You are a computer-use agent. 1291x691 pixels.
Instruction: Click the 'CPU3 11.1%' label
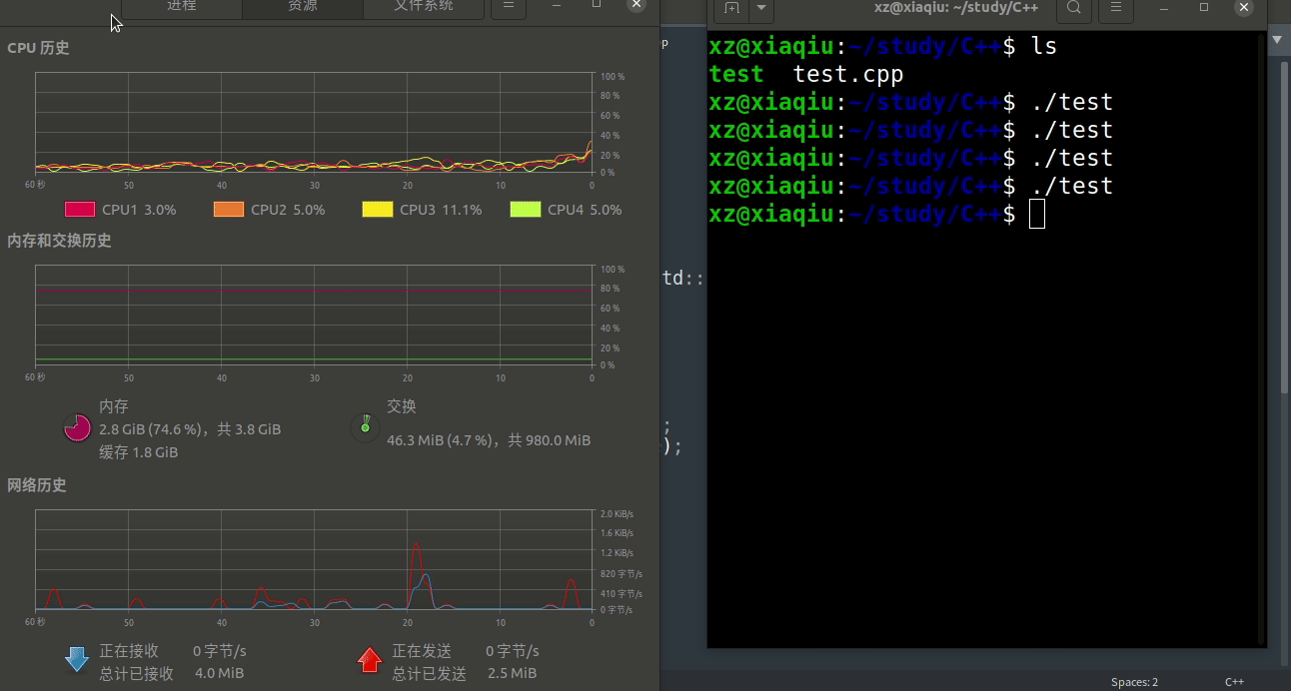click(441, 210)
